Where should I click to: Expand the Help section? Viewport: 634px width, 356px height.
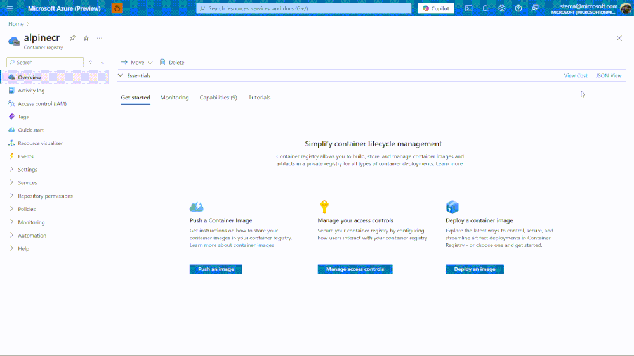11,248
